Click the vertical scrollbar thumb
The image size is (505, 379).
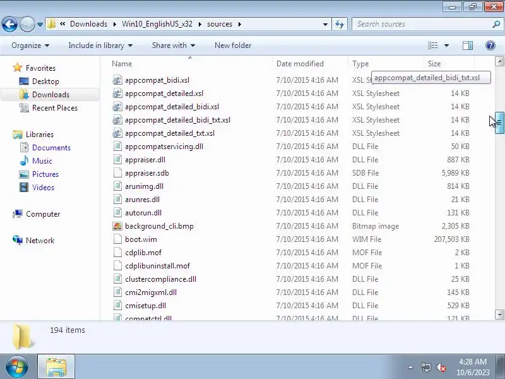click(x=499, y=123)
